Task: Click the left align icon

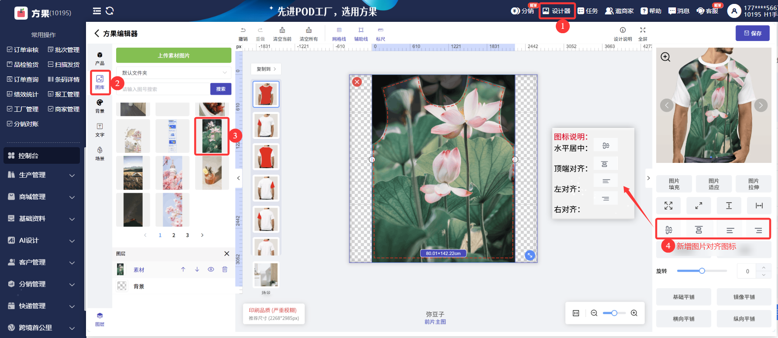Action: (x=730, y=230)
